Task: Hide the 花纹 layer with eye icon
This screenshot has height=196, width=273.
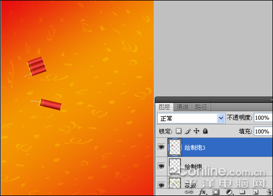Action: pyautogui.click(x=162, y=185)
